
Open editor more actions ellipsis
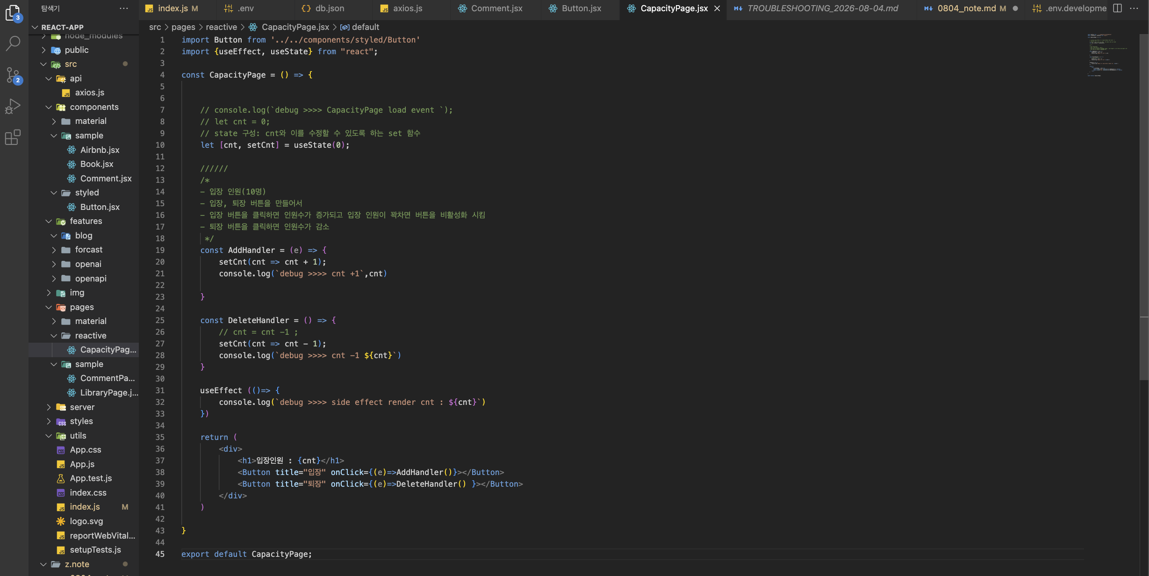coord(1134,8)
